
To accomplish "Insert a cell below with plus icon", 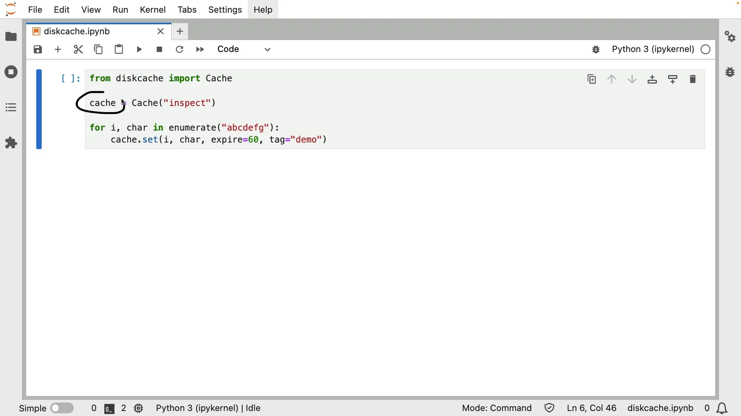I will coord(58,50).
